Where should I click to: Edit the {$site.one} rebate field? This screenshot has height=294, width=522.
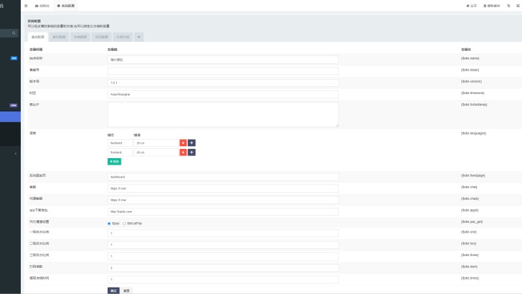223,233
